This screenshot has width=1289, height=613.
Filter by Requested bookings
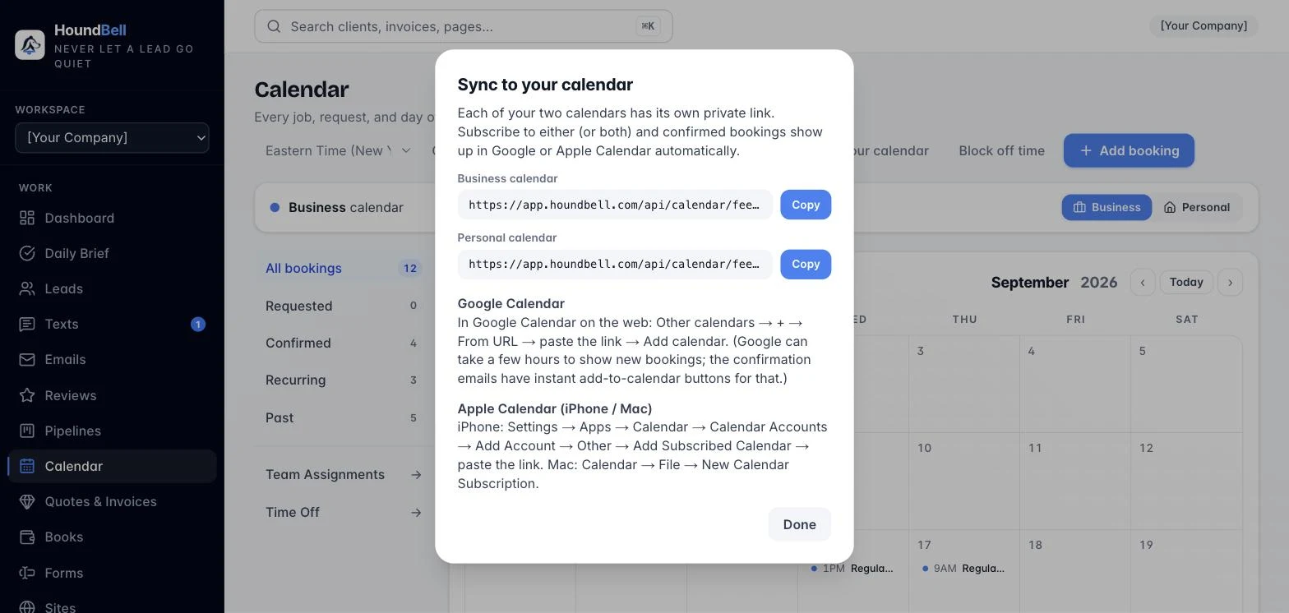(x=343, y=306)
